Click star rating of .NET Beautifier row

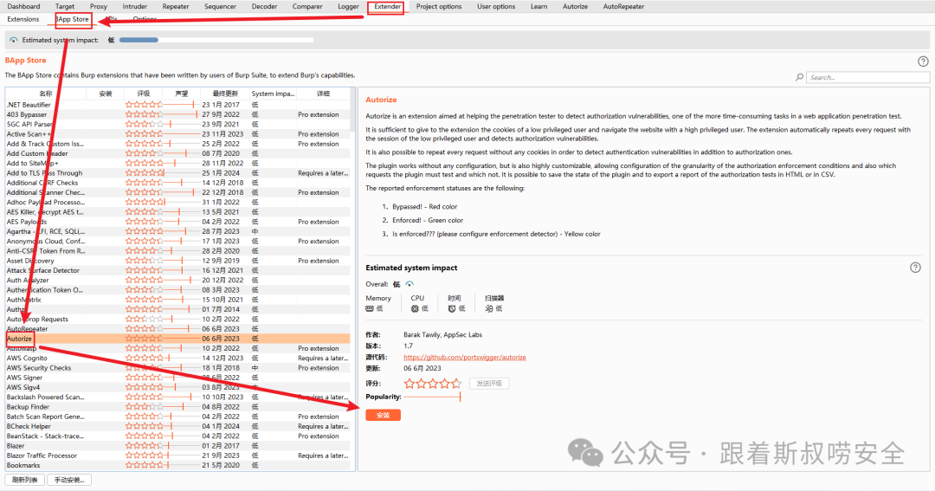pyautogui.click(x=144, y=105)
